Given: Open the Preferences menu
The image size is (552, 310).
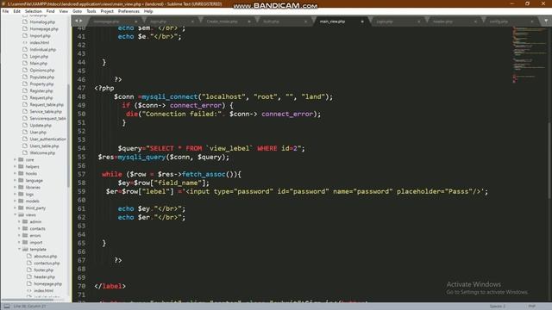Looking at the screenshot, I should point(129,11).
